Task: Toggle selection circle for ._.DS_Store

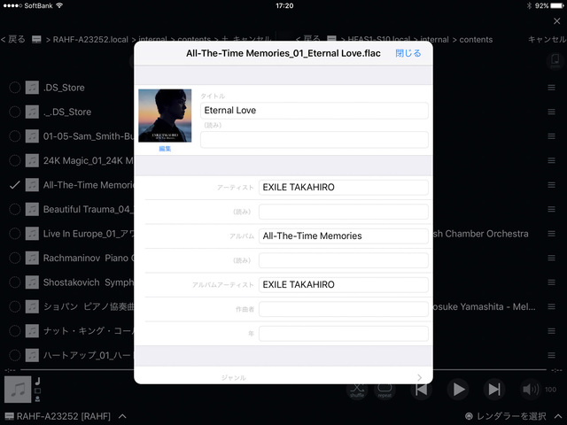Action: point(15,112)
